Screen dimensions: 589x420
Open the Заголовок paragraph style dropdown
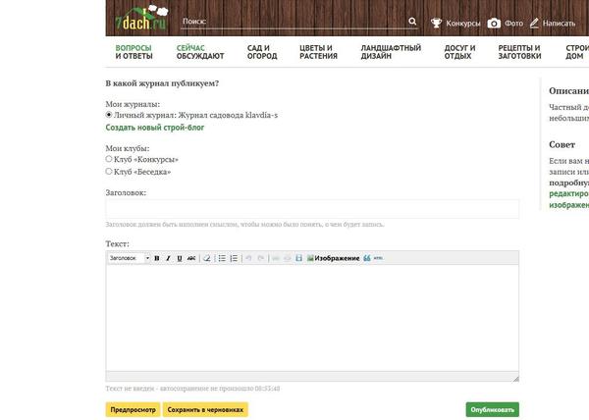click(x=129, y=258)
